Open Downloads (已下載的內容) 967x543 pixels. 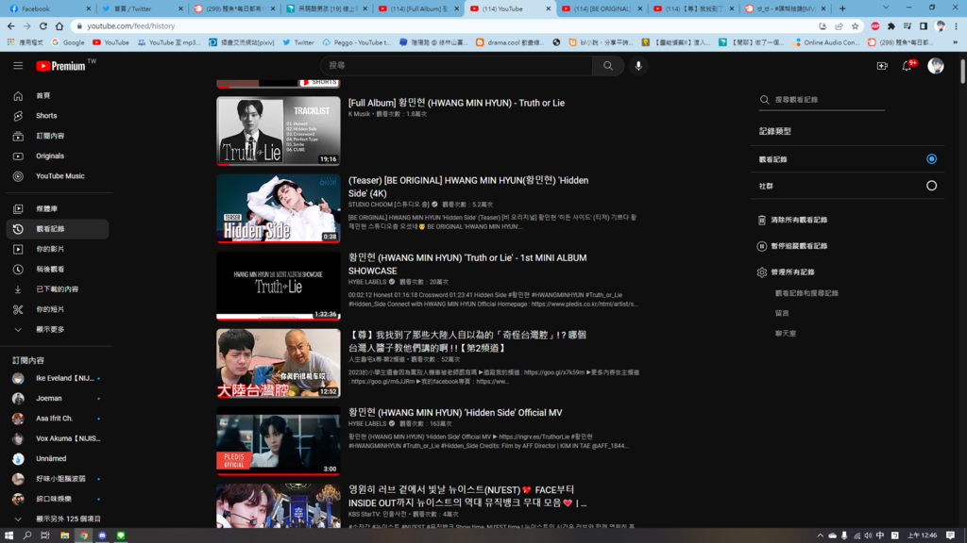click(x=58, y=289)
